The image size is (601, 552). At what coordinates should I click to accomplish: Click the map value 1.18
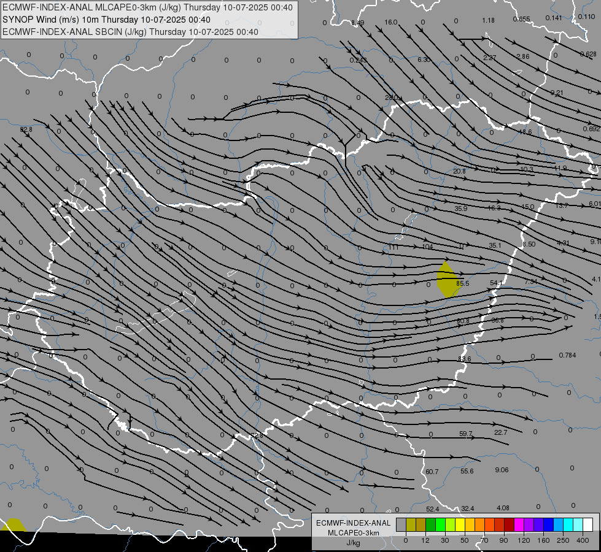tap(488, 20)
